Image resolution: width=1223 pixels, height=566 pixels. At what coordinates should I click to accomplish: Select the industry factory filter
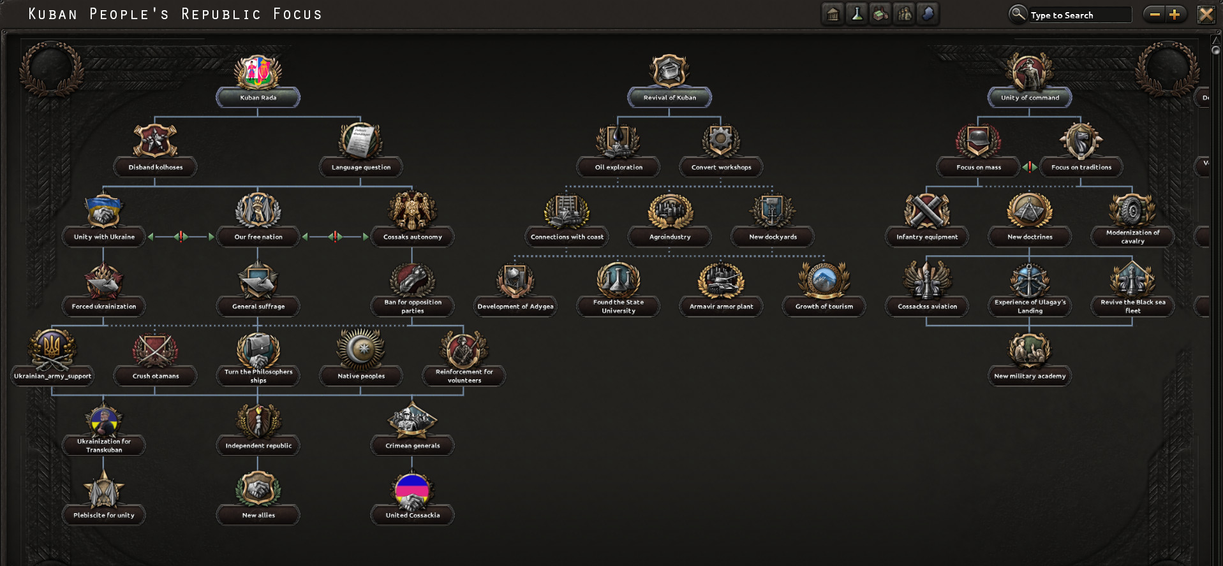(880, 14)
